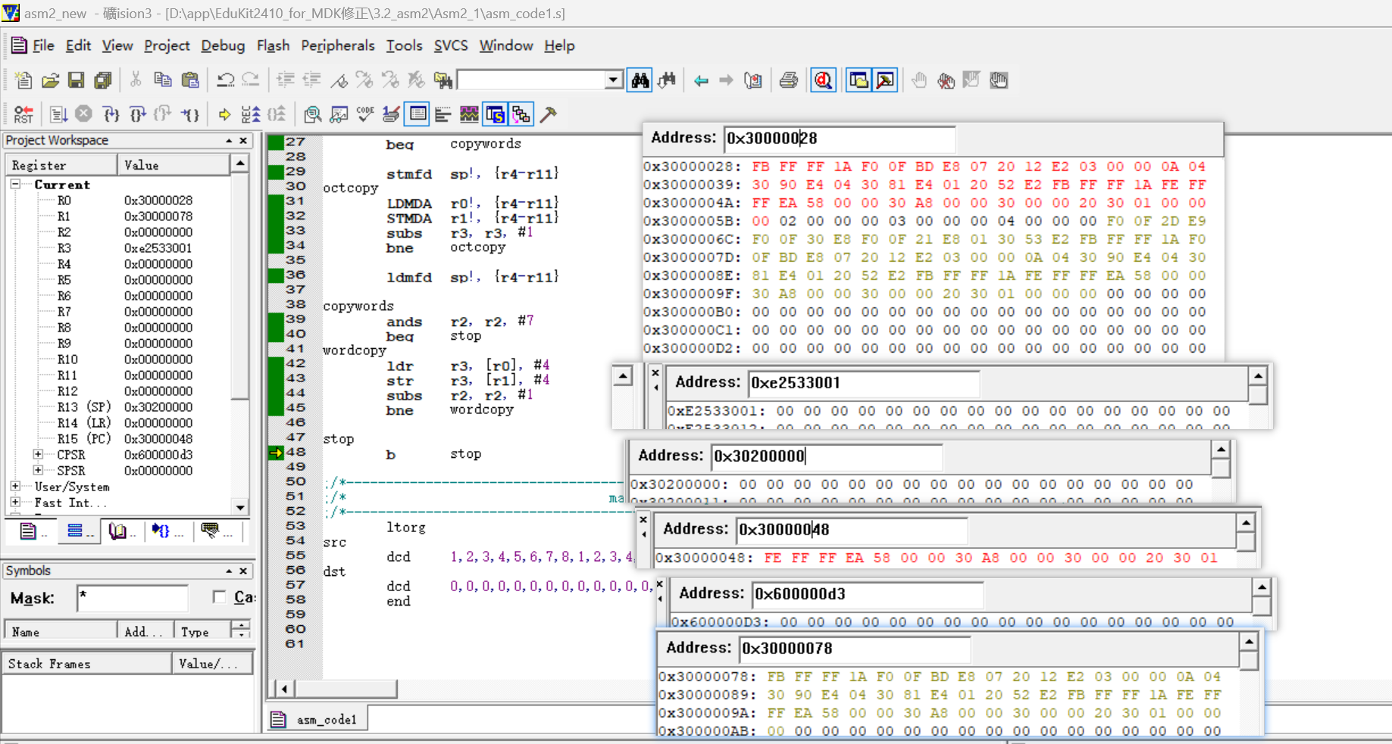Toggle Start/Stop Debug Session icon
This screenshot has height=744, width=1392.
[823, 79]
